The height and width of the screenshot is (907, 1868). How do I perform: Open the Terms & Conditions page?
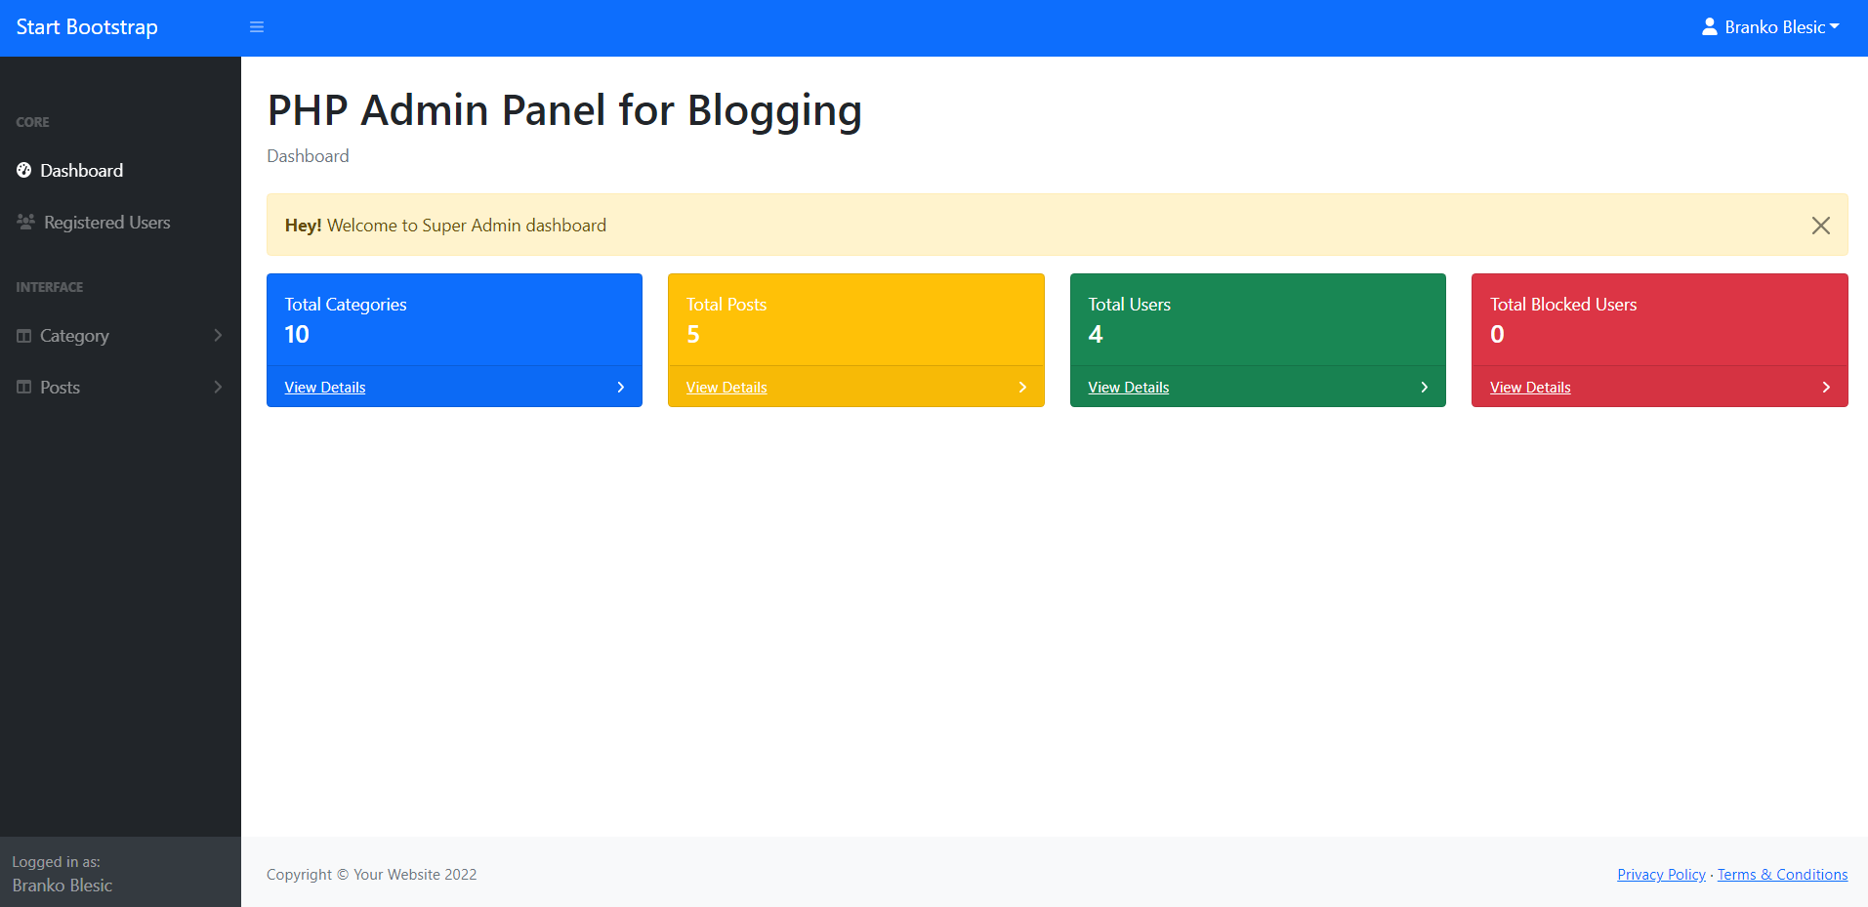click(x=1781, y=874)
